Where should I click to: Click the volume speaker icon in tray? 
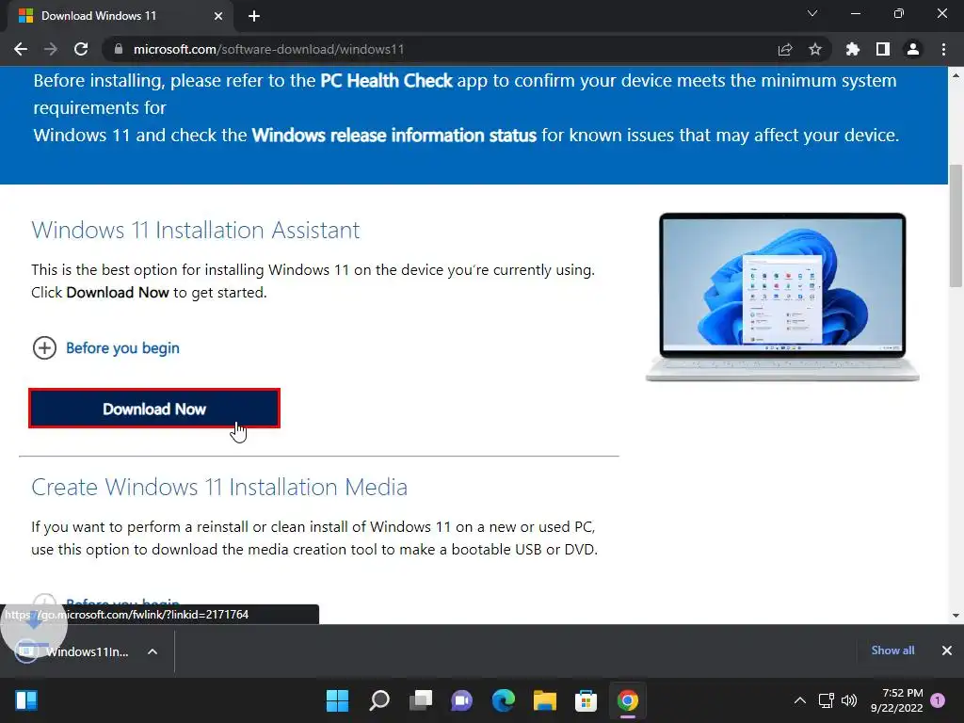click(849, 700)
